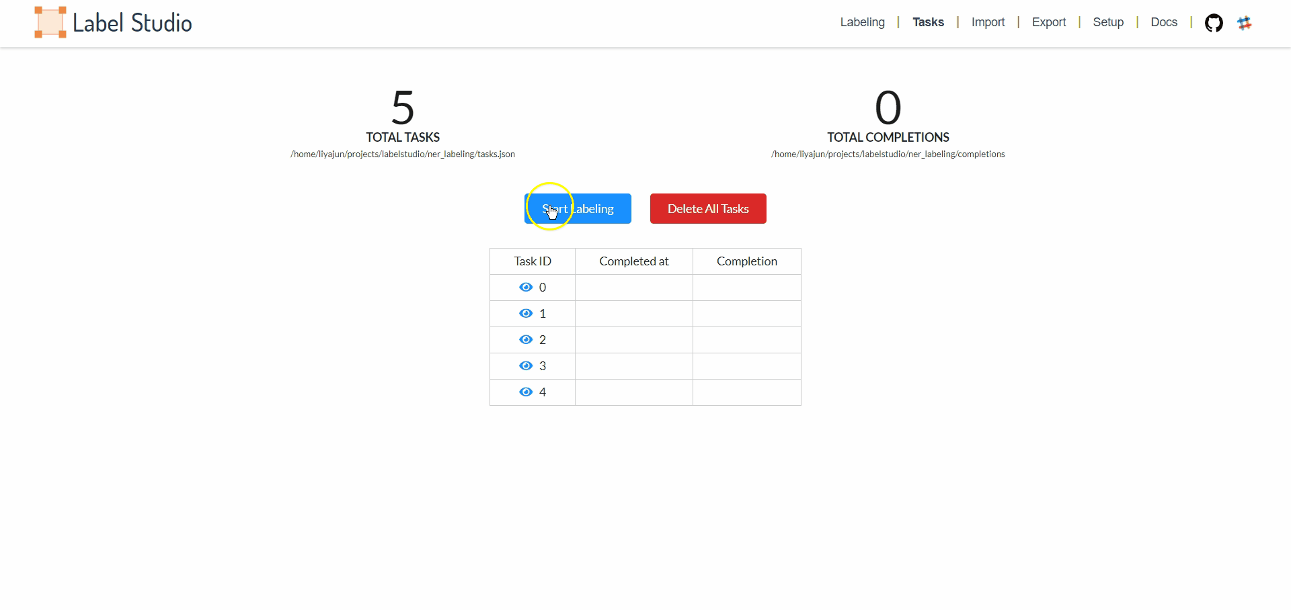The width and height of the screenshot is (1291, 610).
Task: Click task ID number 1 in table
Action: pyautogui.click(x=543, y=314)
